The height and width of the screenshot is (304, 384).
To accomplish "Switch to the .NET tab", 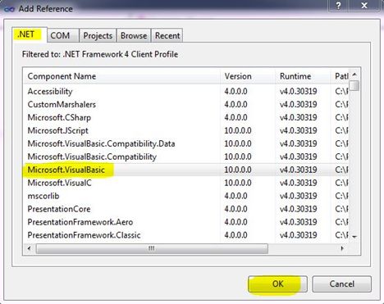I will pyautogui.click(x=30, y=34).
